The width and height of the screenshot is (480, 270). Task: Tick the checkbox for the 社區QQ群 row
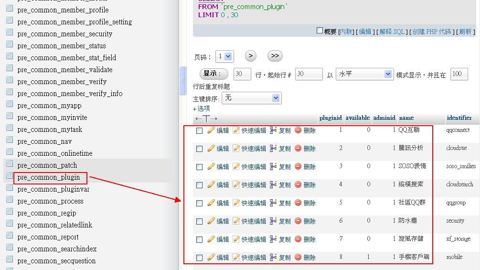tap(200, 203)
